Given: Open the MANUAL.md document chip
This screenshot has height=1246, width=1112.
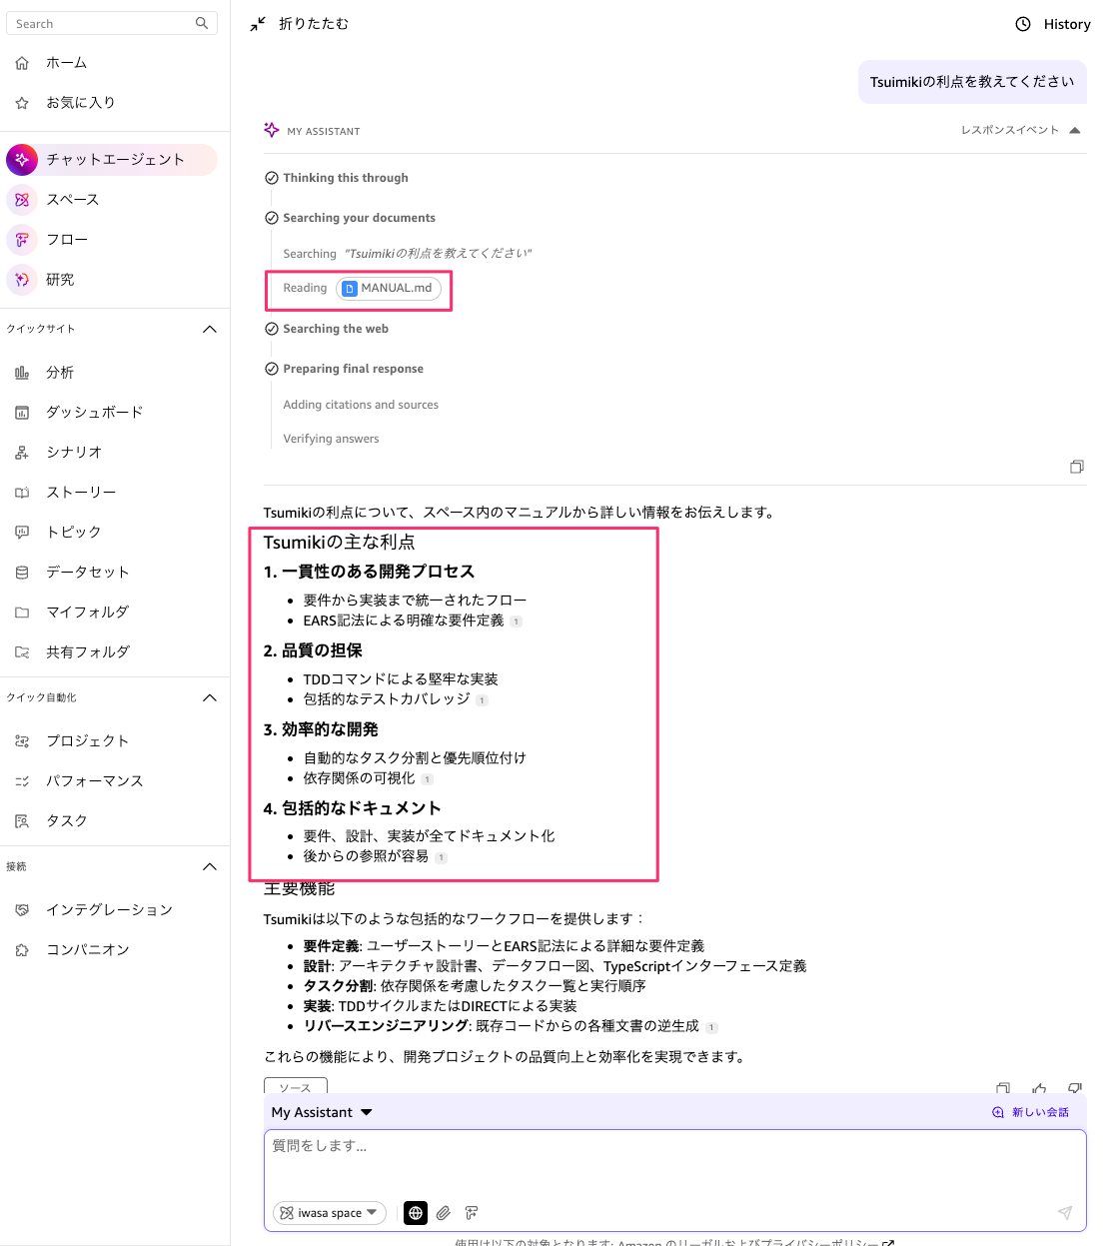Looking at the screenshot, I should pos(389,289).
